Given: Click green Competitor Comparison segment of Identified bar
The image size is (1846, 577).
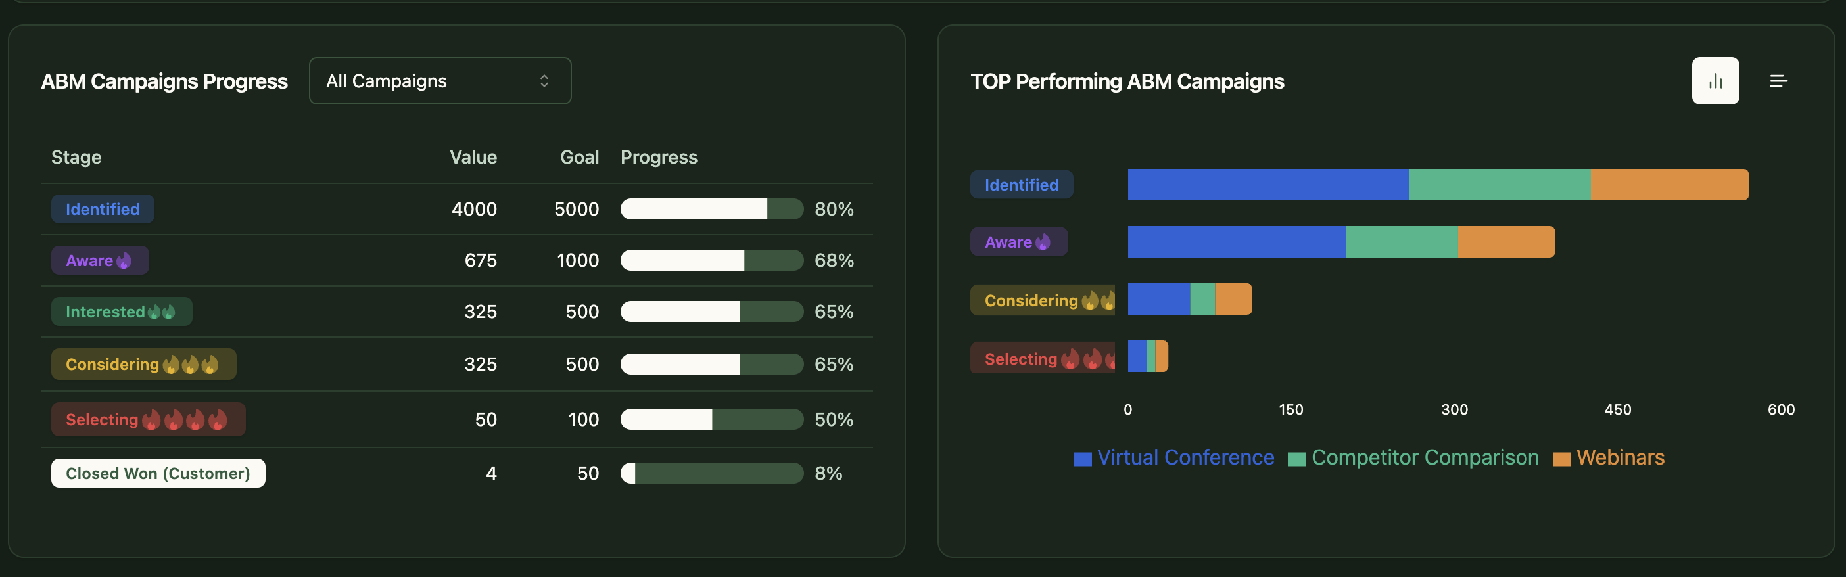Looking at the screenshot, I should (1499, 185).
